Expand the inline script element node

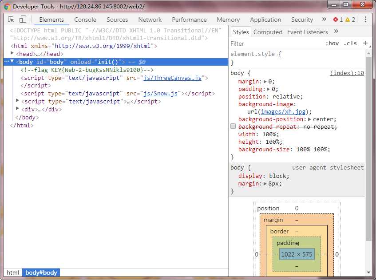(17, 100)
